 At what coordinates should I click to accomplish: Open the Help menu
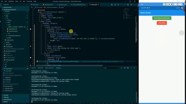click(35, 1)
